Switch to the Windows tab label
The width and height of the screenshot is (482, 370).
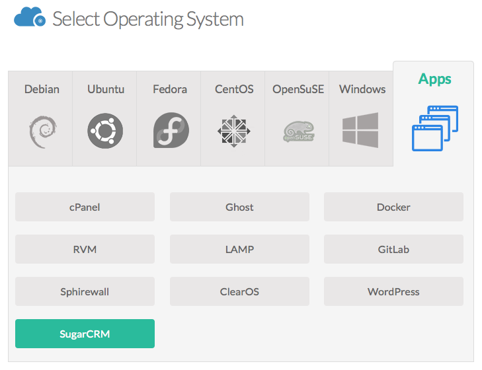[362, 89]
